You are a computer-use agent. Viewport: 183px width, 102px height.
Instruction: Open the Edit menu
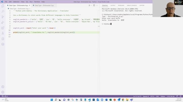pyautogui.click(x=10, y=2)
